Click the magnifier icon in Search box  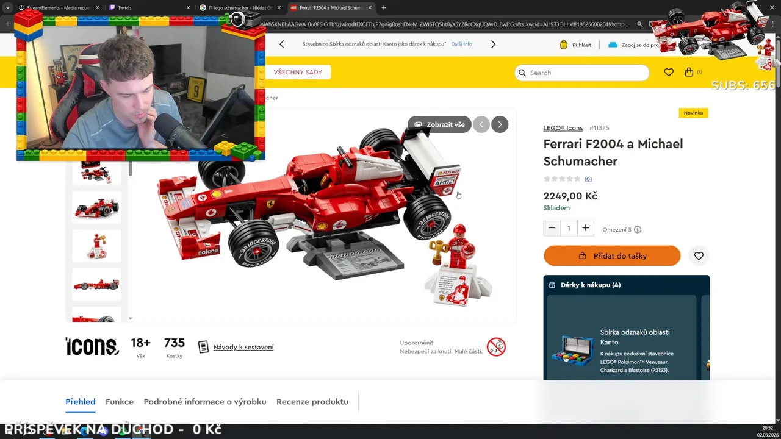522,73
